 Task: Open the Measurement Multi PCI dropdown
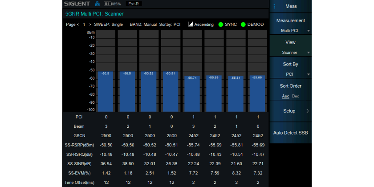pos(290,26)
